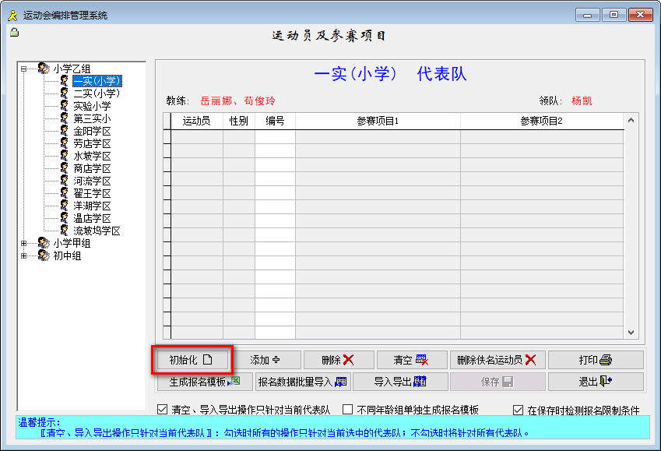
Task: Click the 打印 (print) button
Action: (x=595, y=360)
